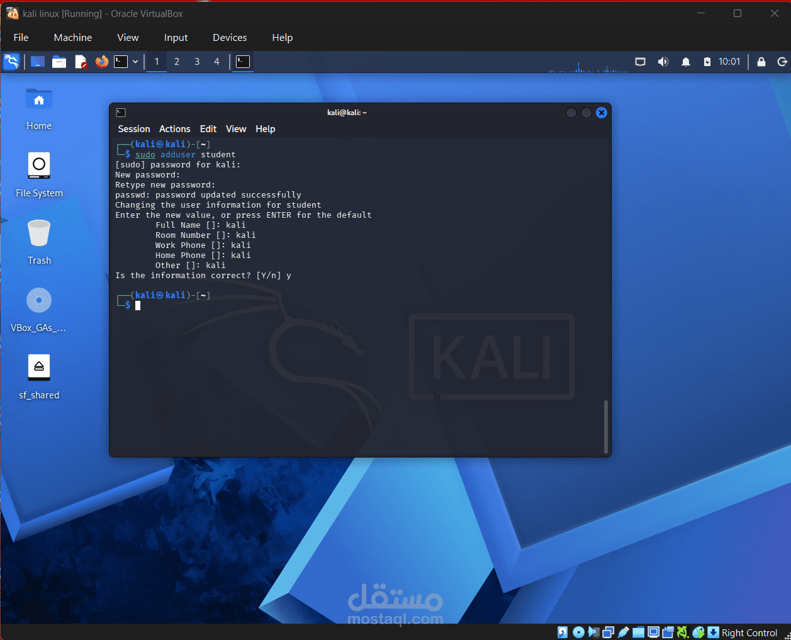Click the 'Is the information correct? [Y/n] y' line
This screenshot has width=791, height=640.
click(x=203, y=276)
